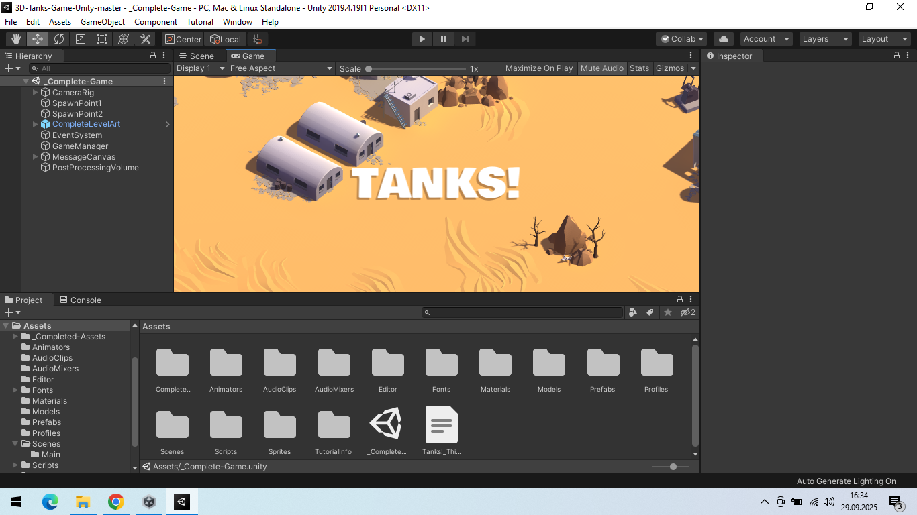
Task: Select the Rotate tool
Action: [59, 39]
